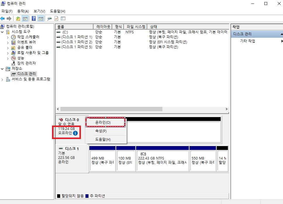Select the (디스크 1 파티션 5) row
Viewport: 283px width, 204px height.
pos(142,47)
